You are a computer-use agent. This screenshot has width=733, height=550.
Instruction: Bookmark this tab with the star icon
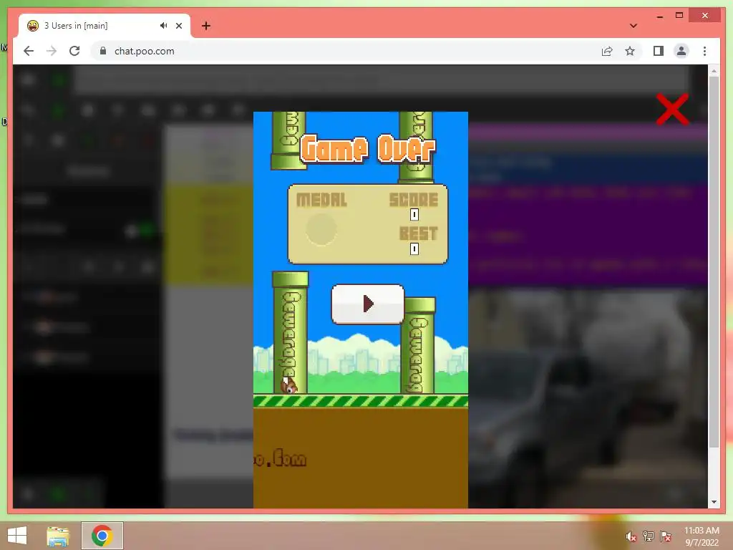(x=630, y=51)
